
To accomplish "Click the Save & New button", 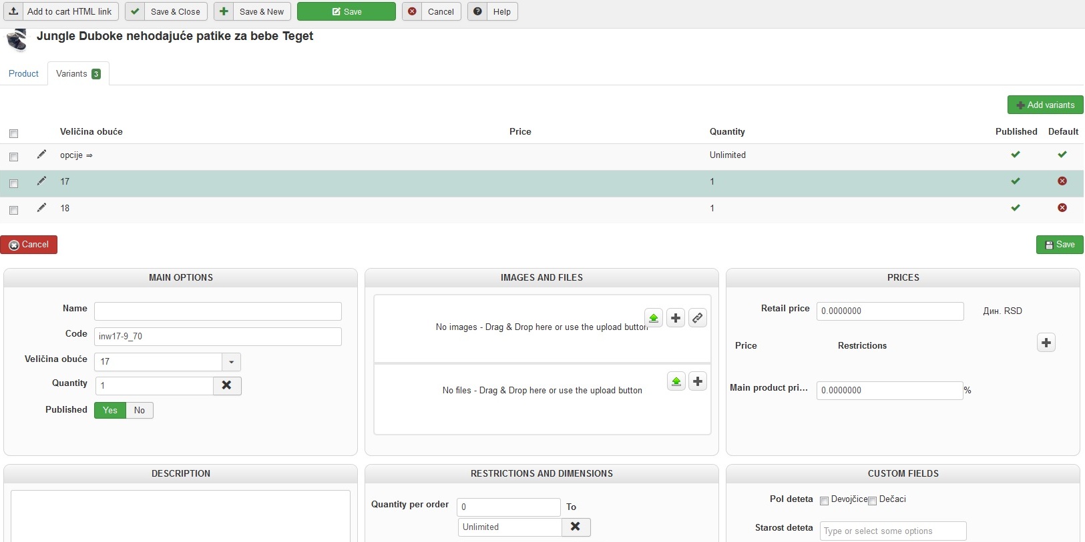I will [x=252, y=11].
